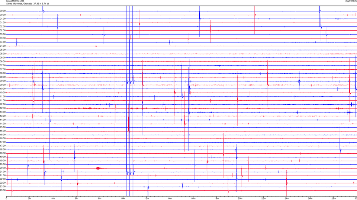Viewport: 357px width, 200px height.
Task: Select the 00:00 trace time label
Action: pyautogui.click(x=3, y=11)
